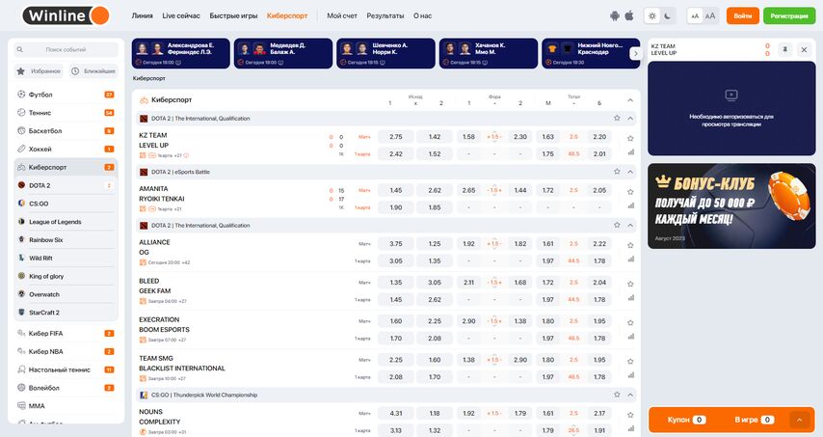Click the play icon in broadcast area
This screenshot has width=823, height=437.
731,96
